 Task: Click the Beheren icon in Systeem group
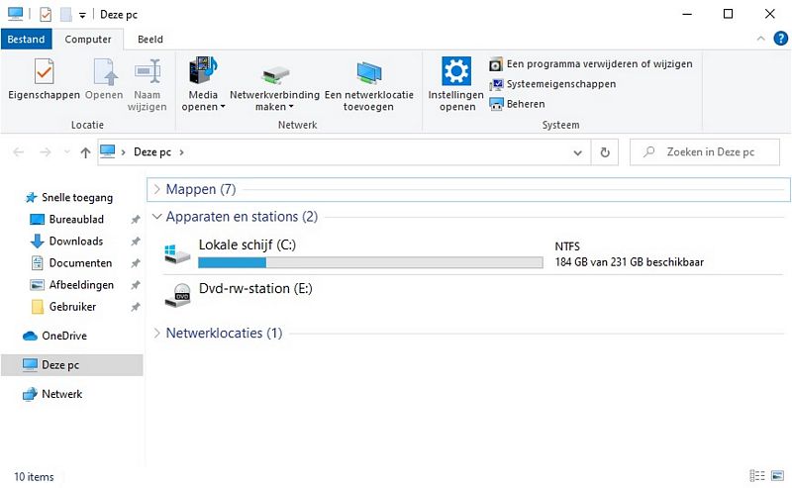(496, 104)
